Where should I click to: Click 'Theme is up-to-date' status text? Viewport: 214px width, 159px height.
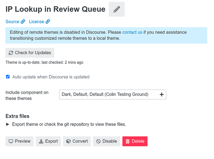coord(44,62)
